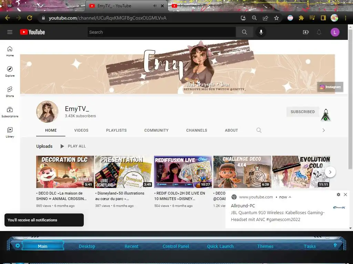Open the REDIF COLO 2H DE LIVE title
Screen dimensions: 353x264
(180, 196)
